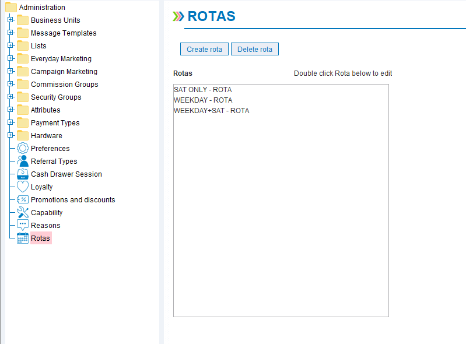Viewport: 466px width, 344px height.
Task: Select Hardware tree label
Action: click(47, 135)
